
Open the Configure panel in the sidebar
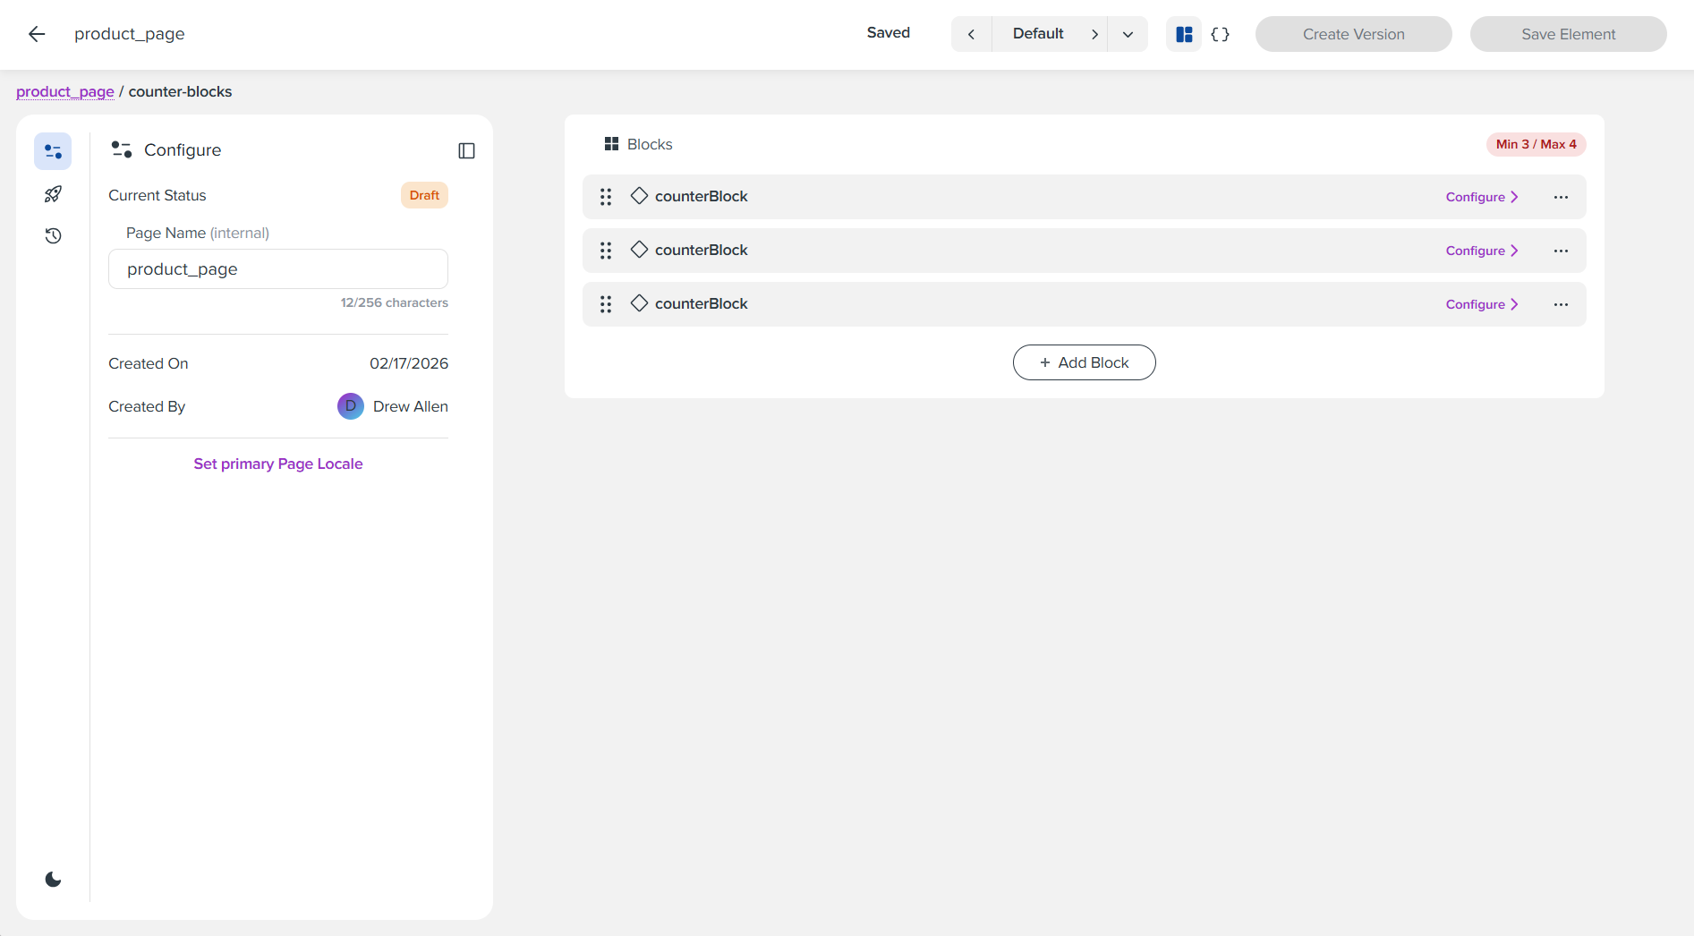[52, 150]
